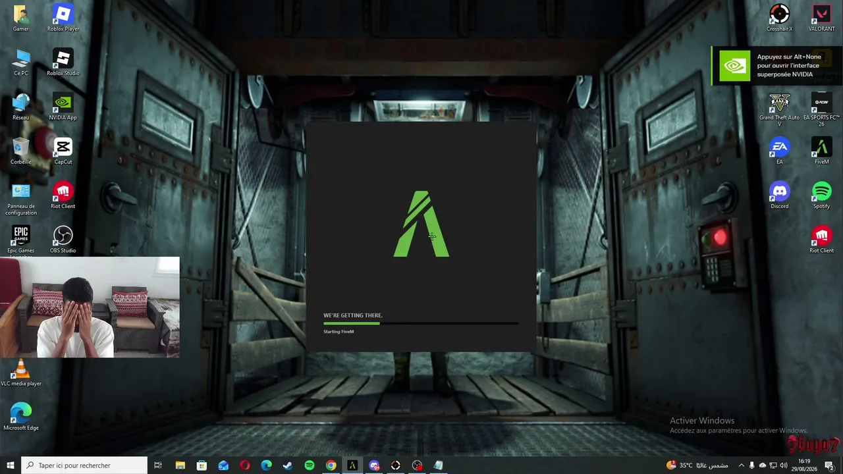Open the volume control tray icon
The width and height of the screenshot is (843, 474).
coord(784,465)
